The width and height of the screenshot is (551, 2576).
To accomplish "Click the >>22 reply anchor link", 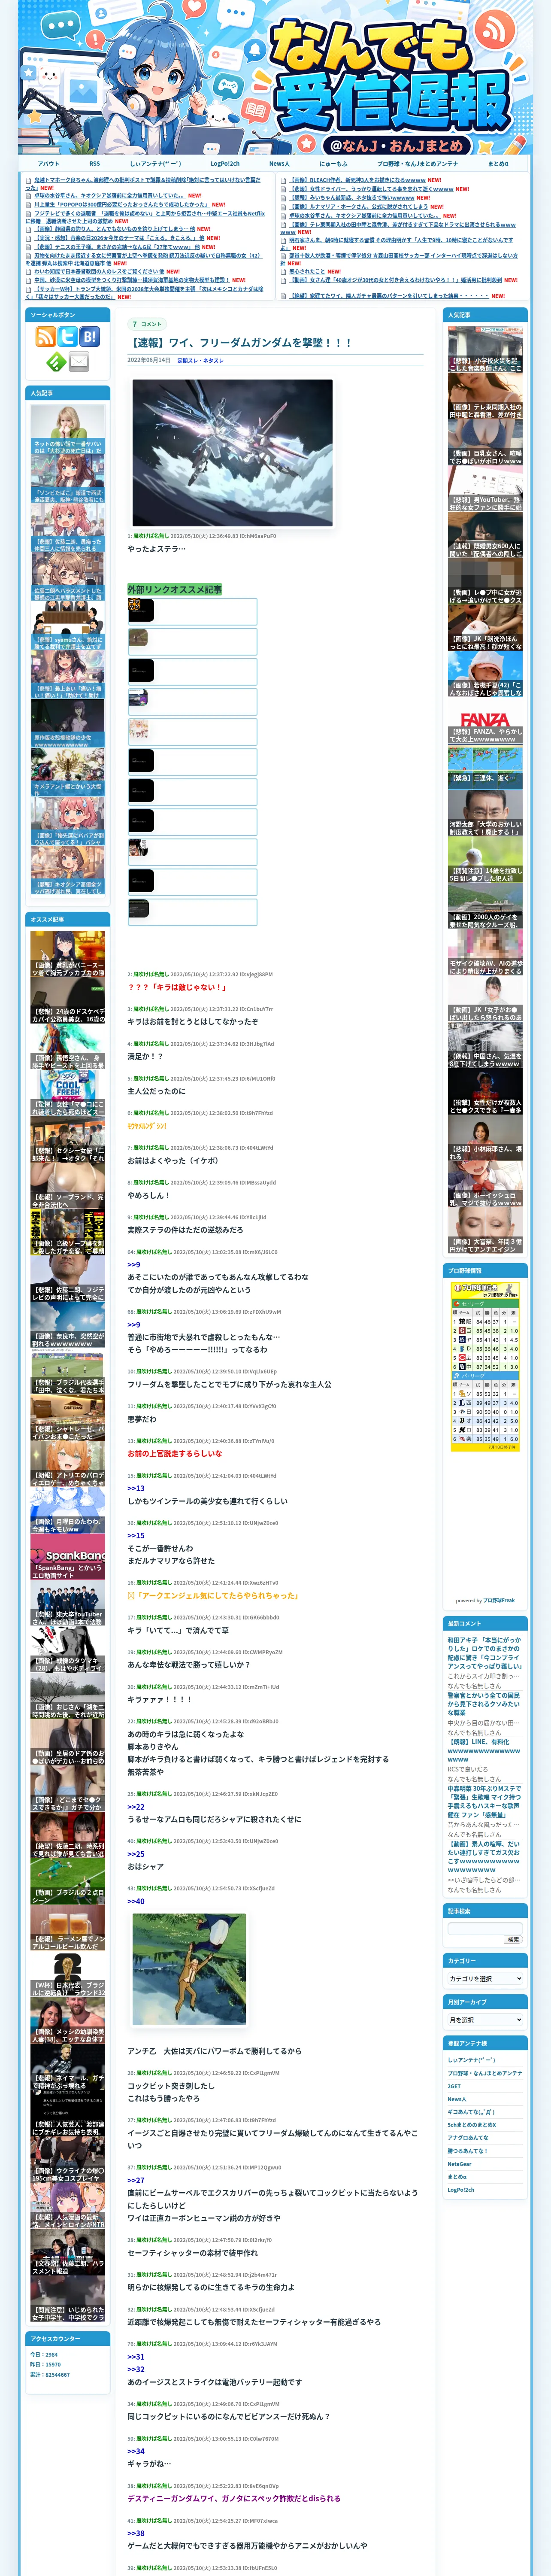I will (136, 1806).
